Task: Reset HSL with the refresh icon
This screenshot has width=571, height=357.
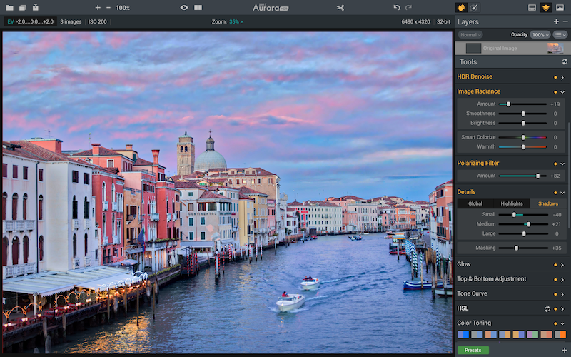Action: click(x=547, y=309)
